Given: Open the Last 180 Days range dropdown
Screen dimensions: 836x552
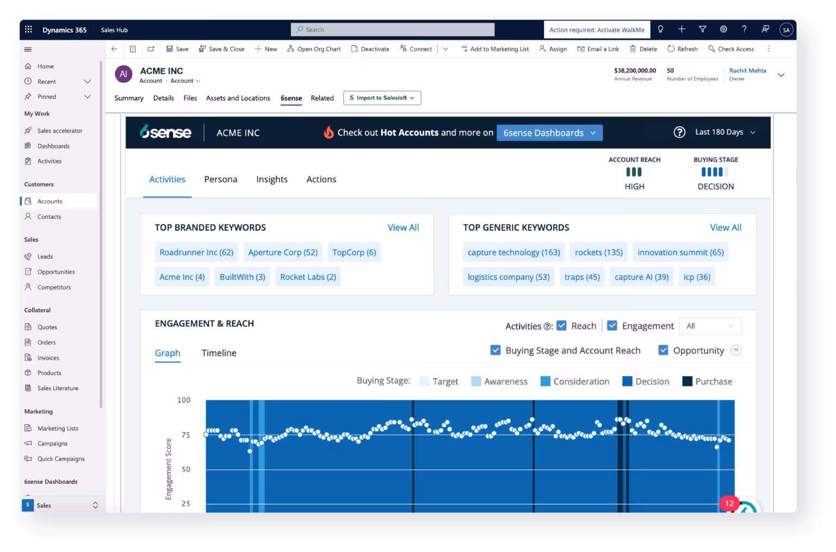Looking at the screenshot, I should [725, 132].
